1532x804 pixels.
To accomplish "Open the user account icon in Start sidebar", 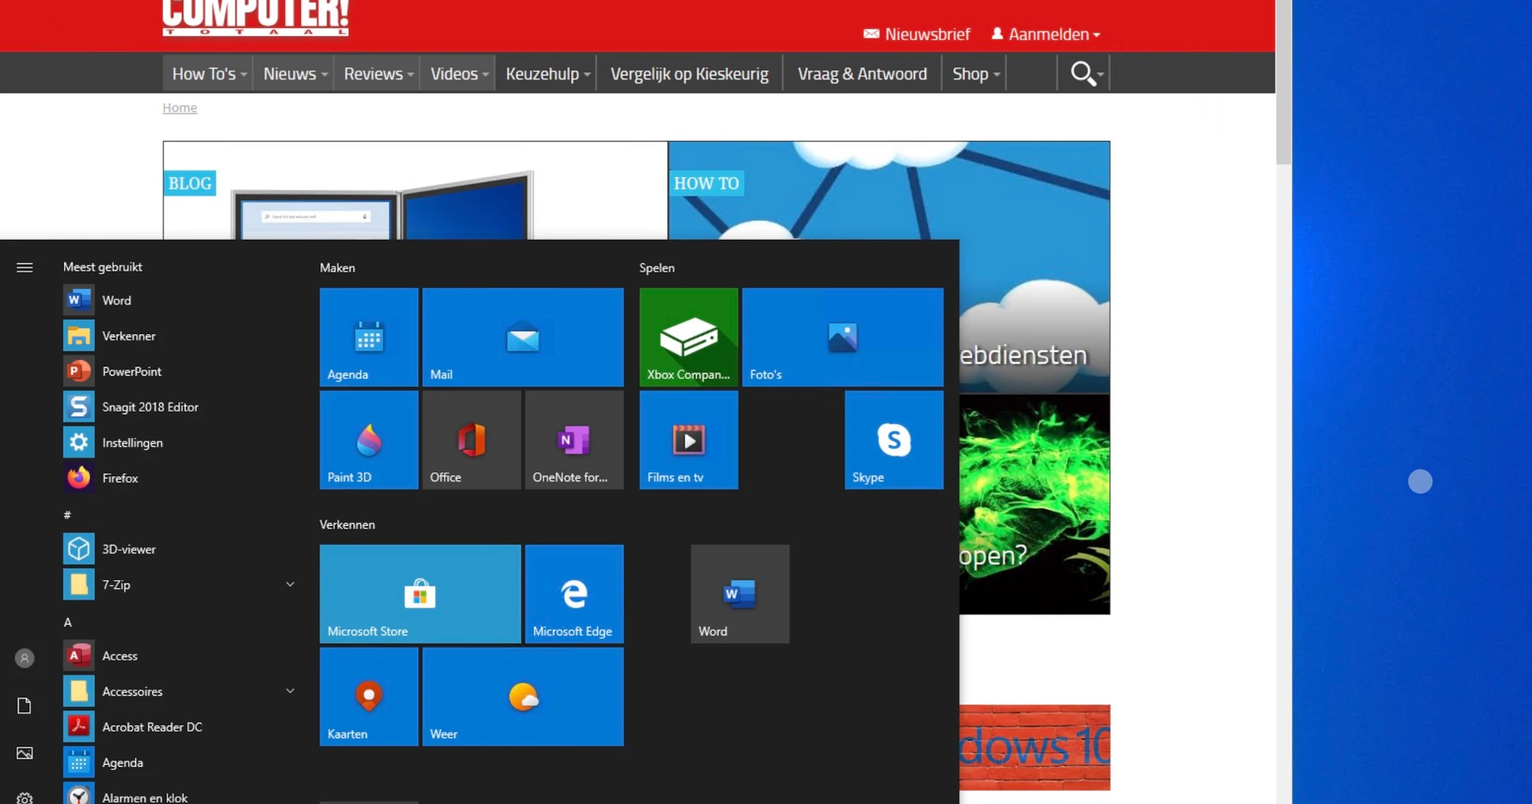I will (24, 658).
